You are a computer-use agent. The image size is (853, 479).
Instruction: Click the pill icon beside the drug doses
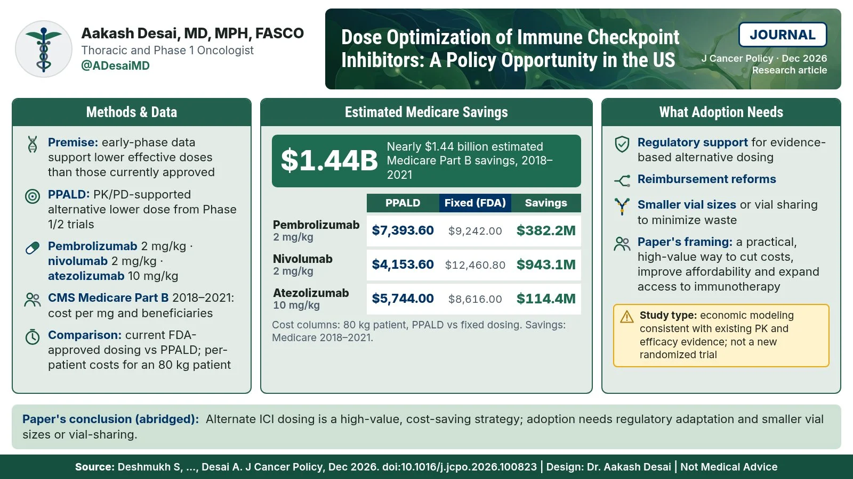pos(33,248)
